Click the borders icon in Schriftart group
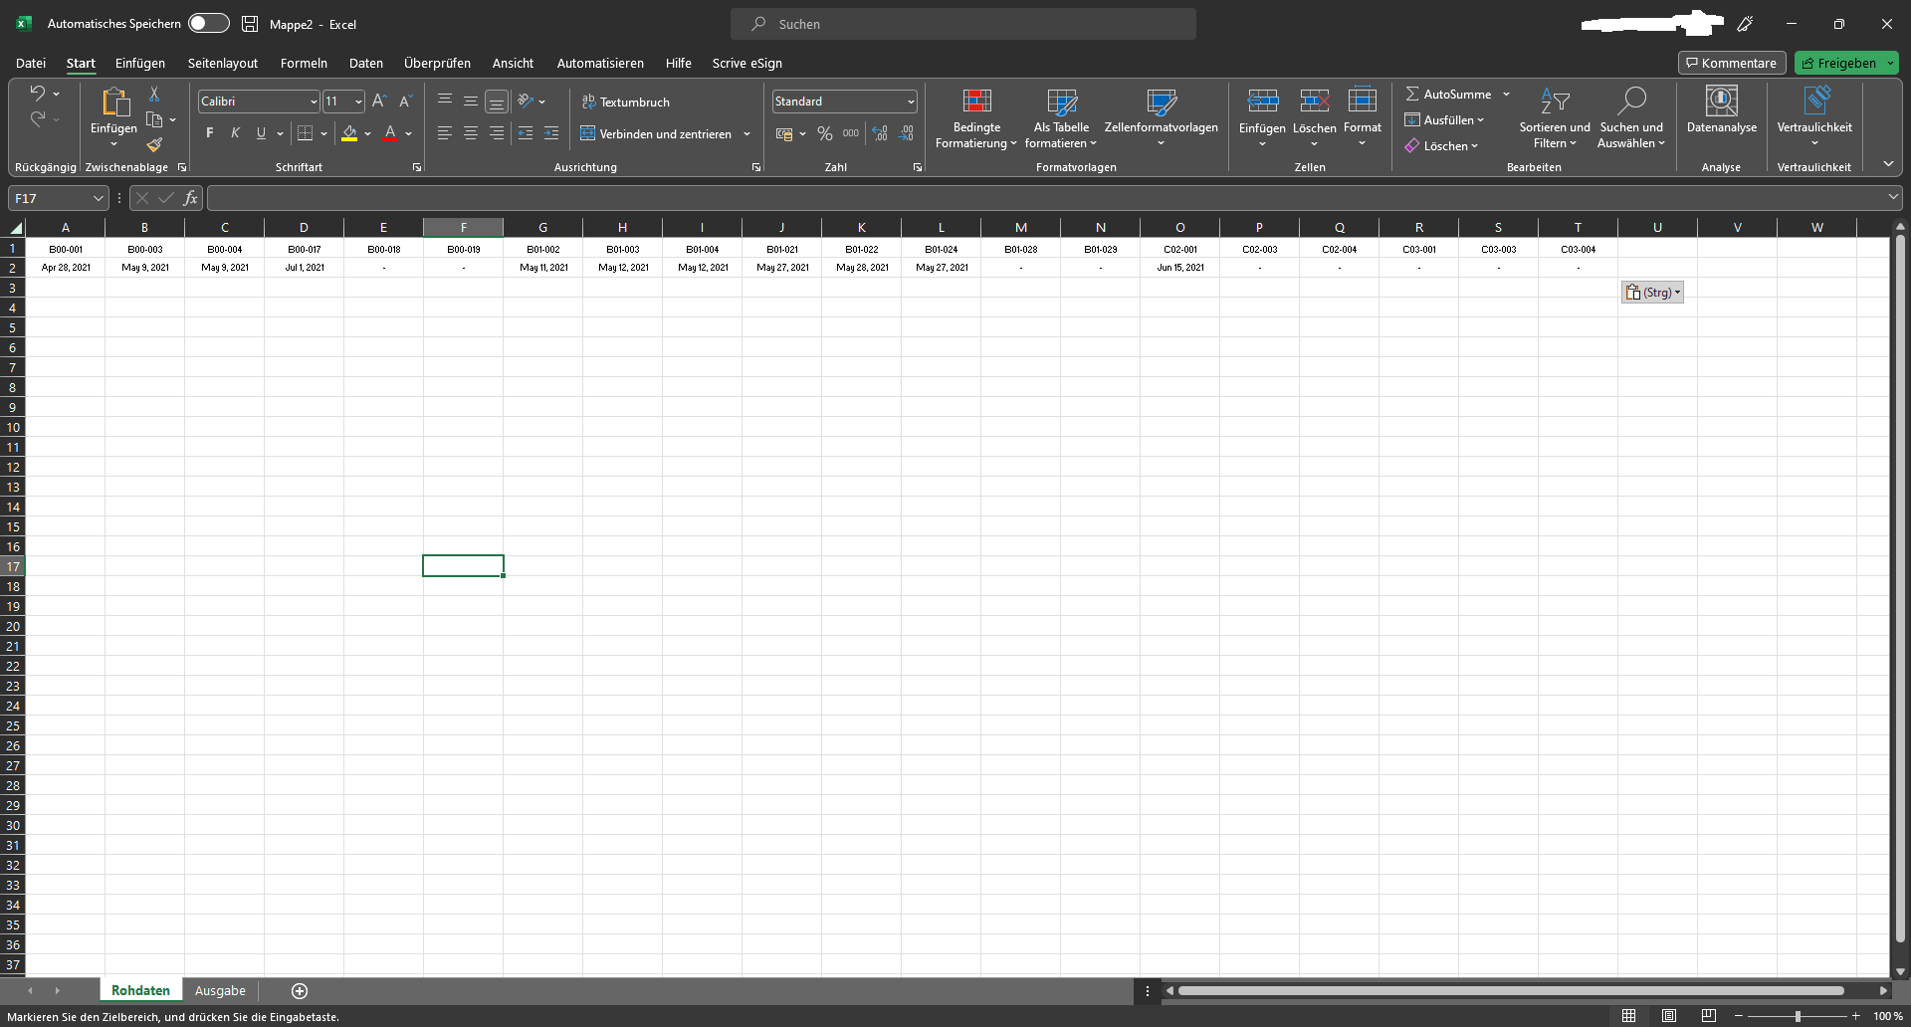The image size is (1911, 1027). point(306,133)
